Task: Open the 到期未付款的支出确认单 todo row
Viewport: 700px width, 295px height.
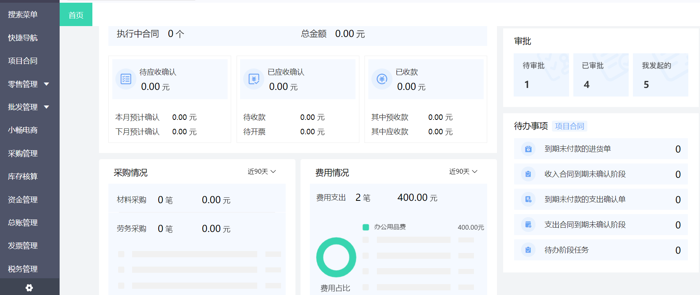Action: pyautogui.click(x=601, y=199)
